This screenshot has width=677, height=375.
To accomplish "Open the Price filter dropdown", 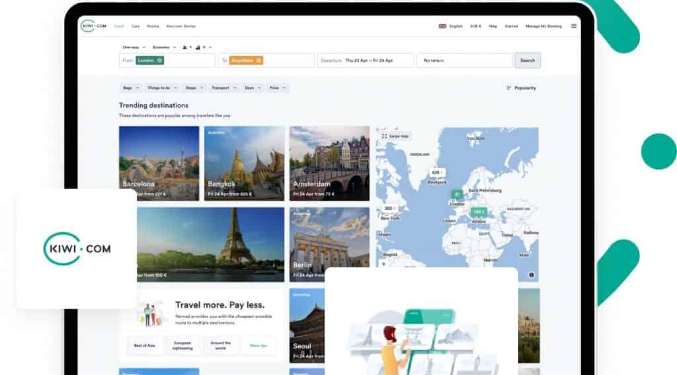I will coord(277,88).
